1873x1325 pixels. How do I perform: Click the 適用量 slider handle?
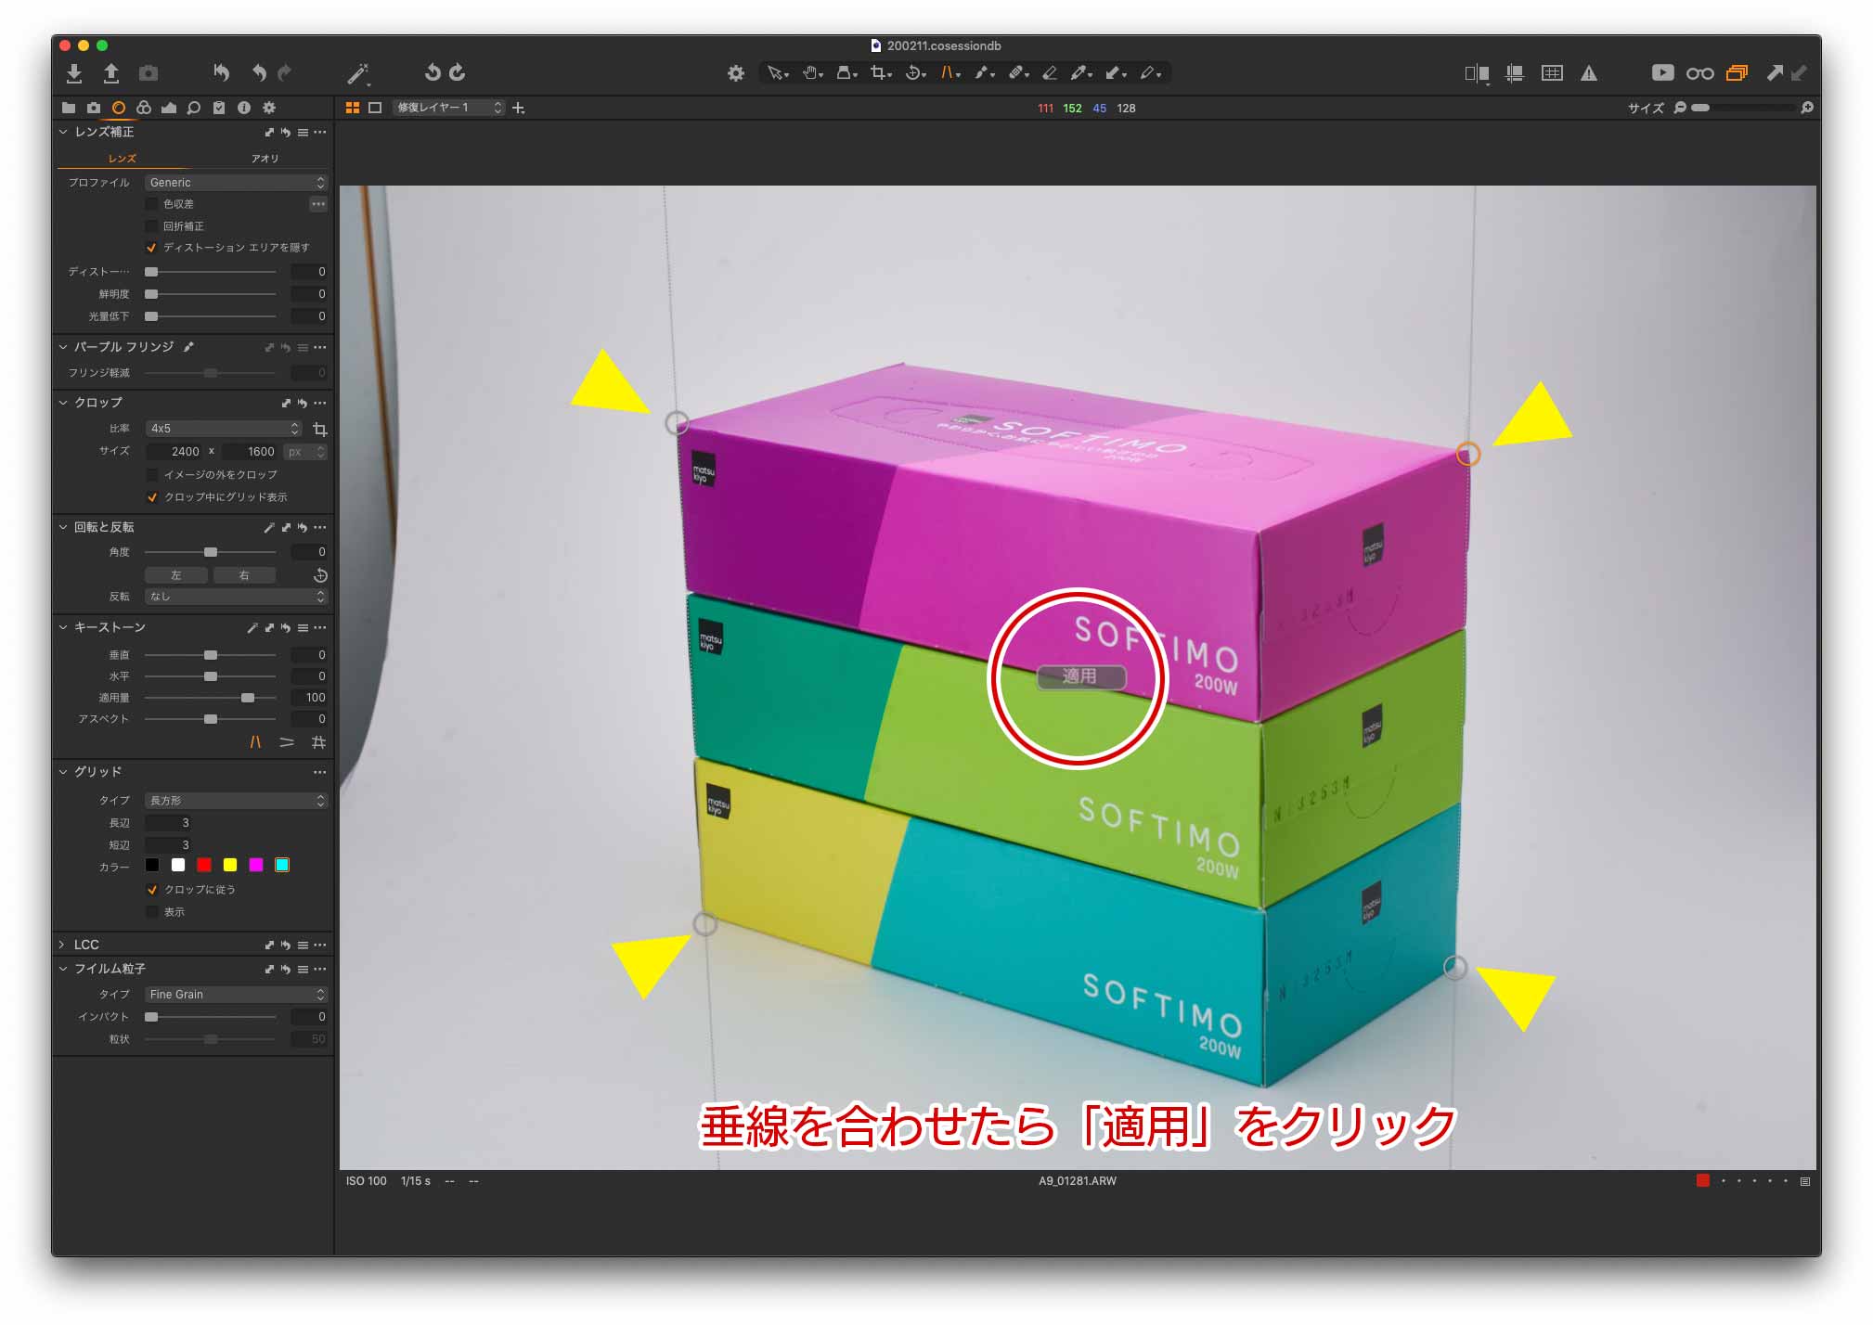(248, 698)
